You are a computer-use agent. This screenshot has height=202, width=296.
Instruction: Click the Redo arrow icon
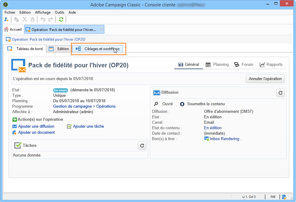pyautogui.click(x=51, y=19)
